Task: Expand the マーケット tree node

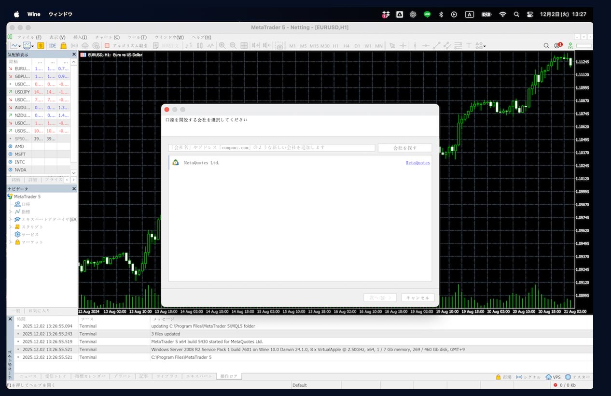Action: pyautogui.click(x=10, y=242)
